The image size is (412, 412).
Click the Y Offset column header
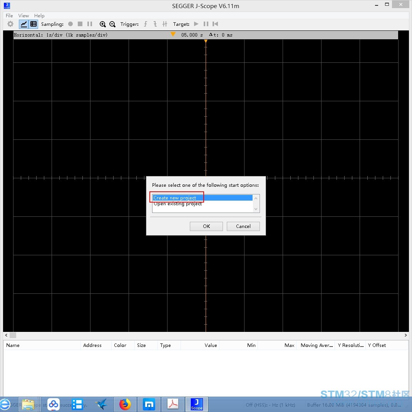[387, 345]
